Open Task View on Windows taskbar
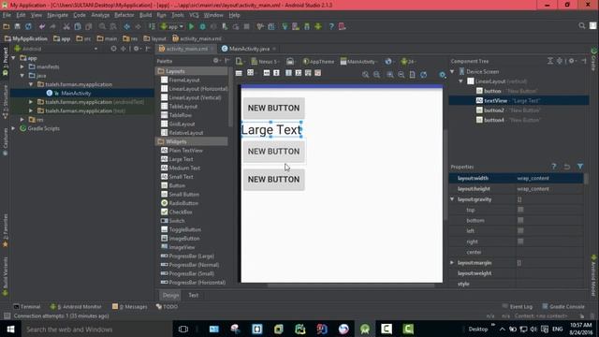 coord(183,329)
